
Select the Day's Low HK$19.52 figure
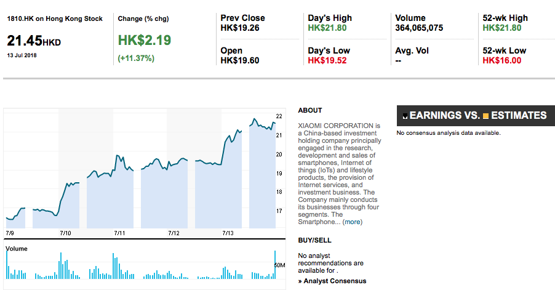pos(327,60)
